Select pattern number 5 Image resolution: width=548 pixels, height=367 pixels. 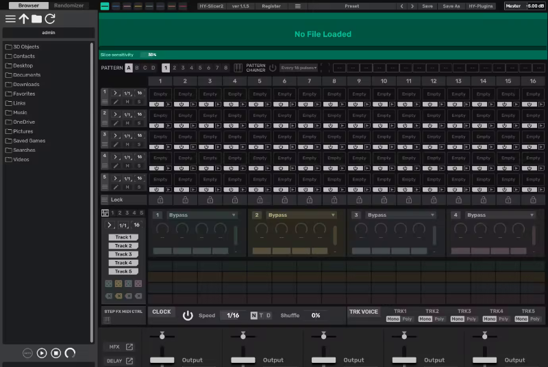(200, 68)
